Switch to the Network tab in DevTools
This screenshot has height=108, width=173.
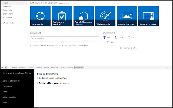pyautogui.click(x=22, y=68)
